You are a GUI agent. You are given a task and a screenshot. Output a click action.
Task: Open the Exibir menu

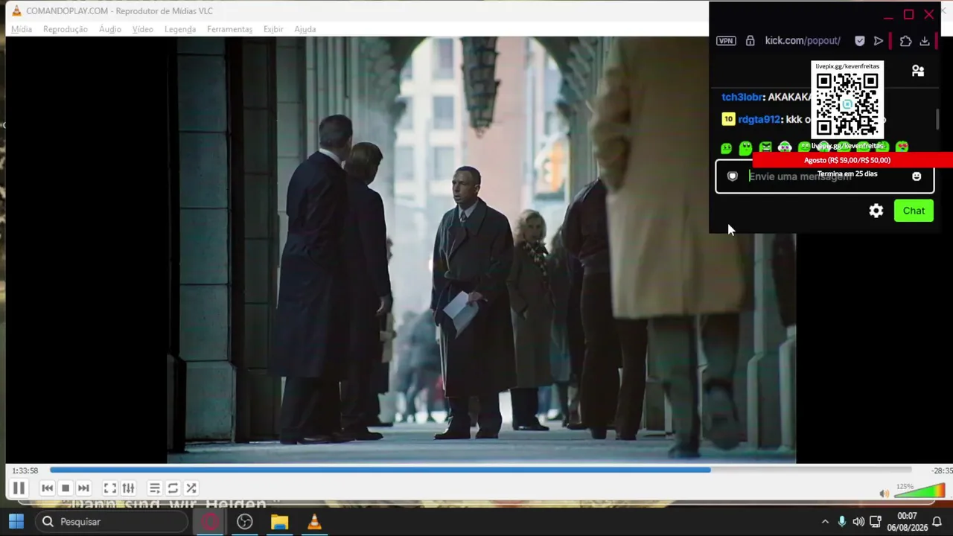pos(273,29)
